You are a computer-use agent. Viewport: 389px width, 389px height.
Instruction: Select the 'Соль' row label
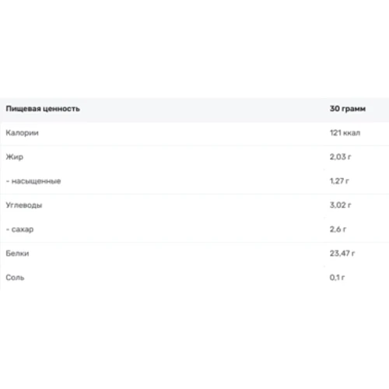(x=15, y=278)
